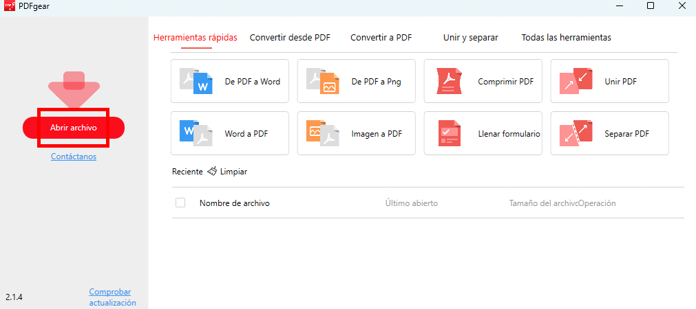Select the Unir y separar tab
The width and height of the screenshot is (696, 309).
tap(470, 38)
